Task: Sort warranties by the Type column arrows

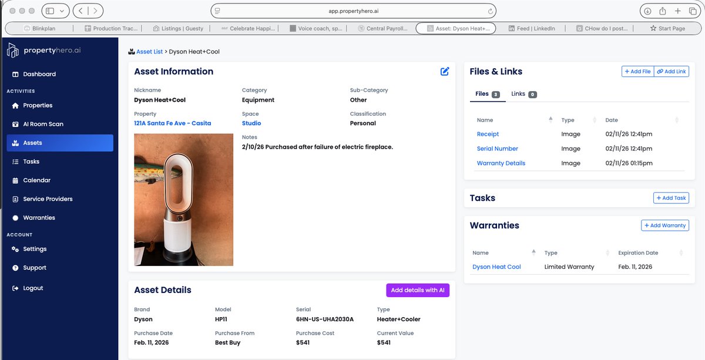Action: [607, 253]
